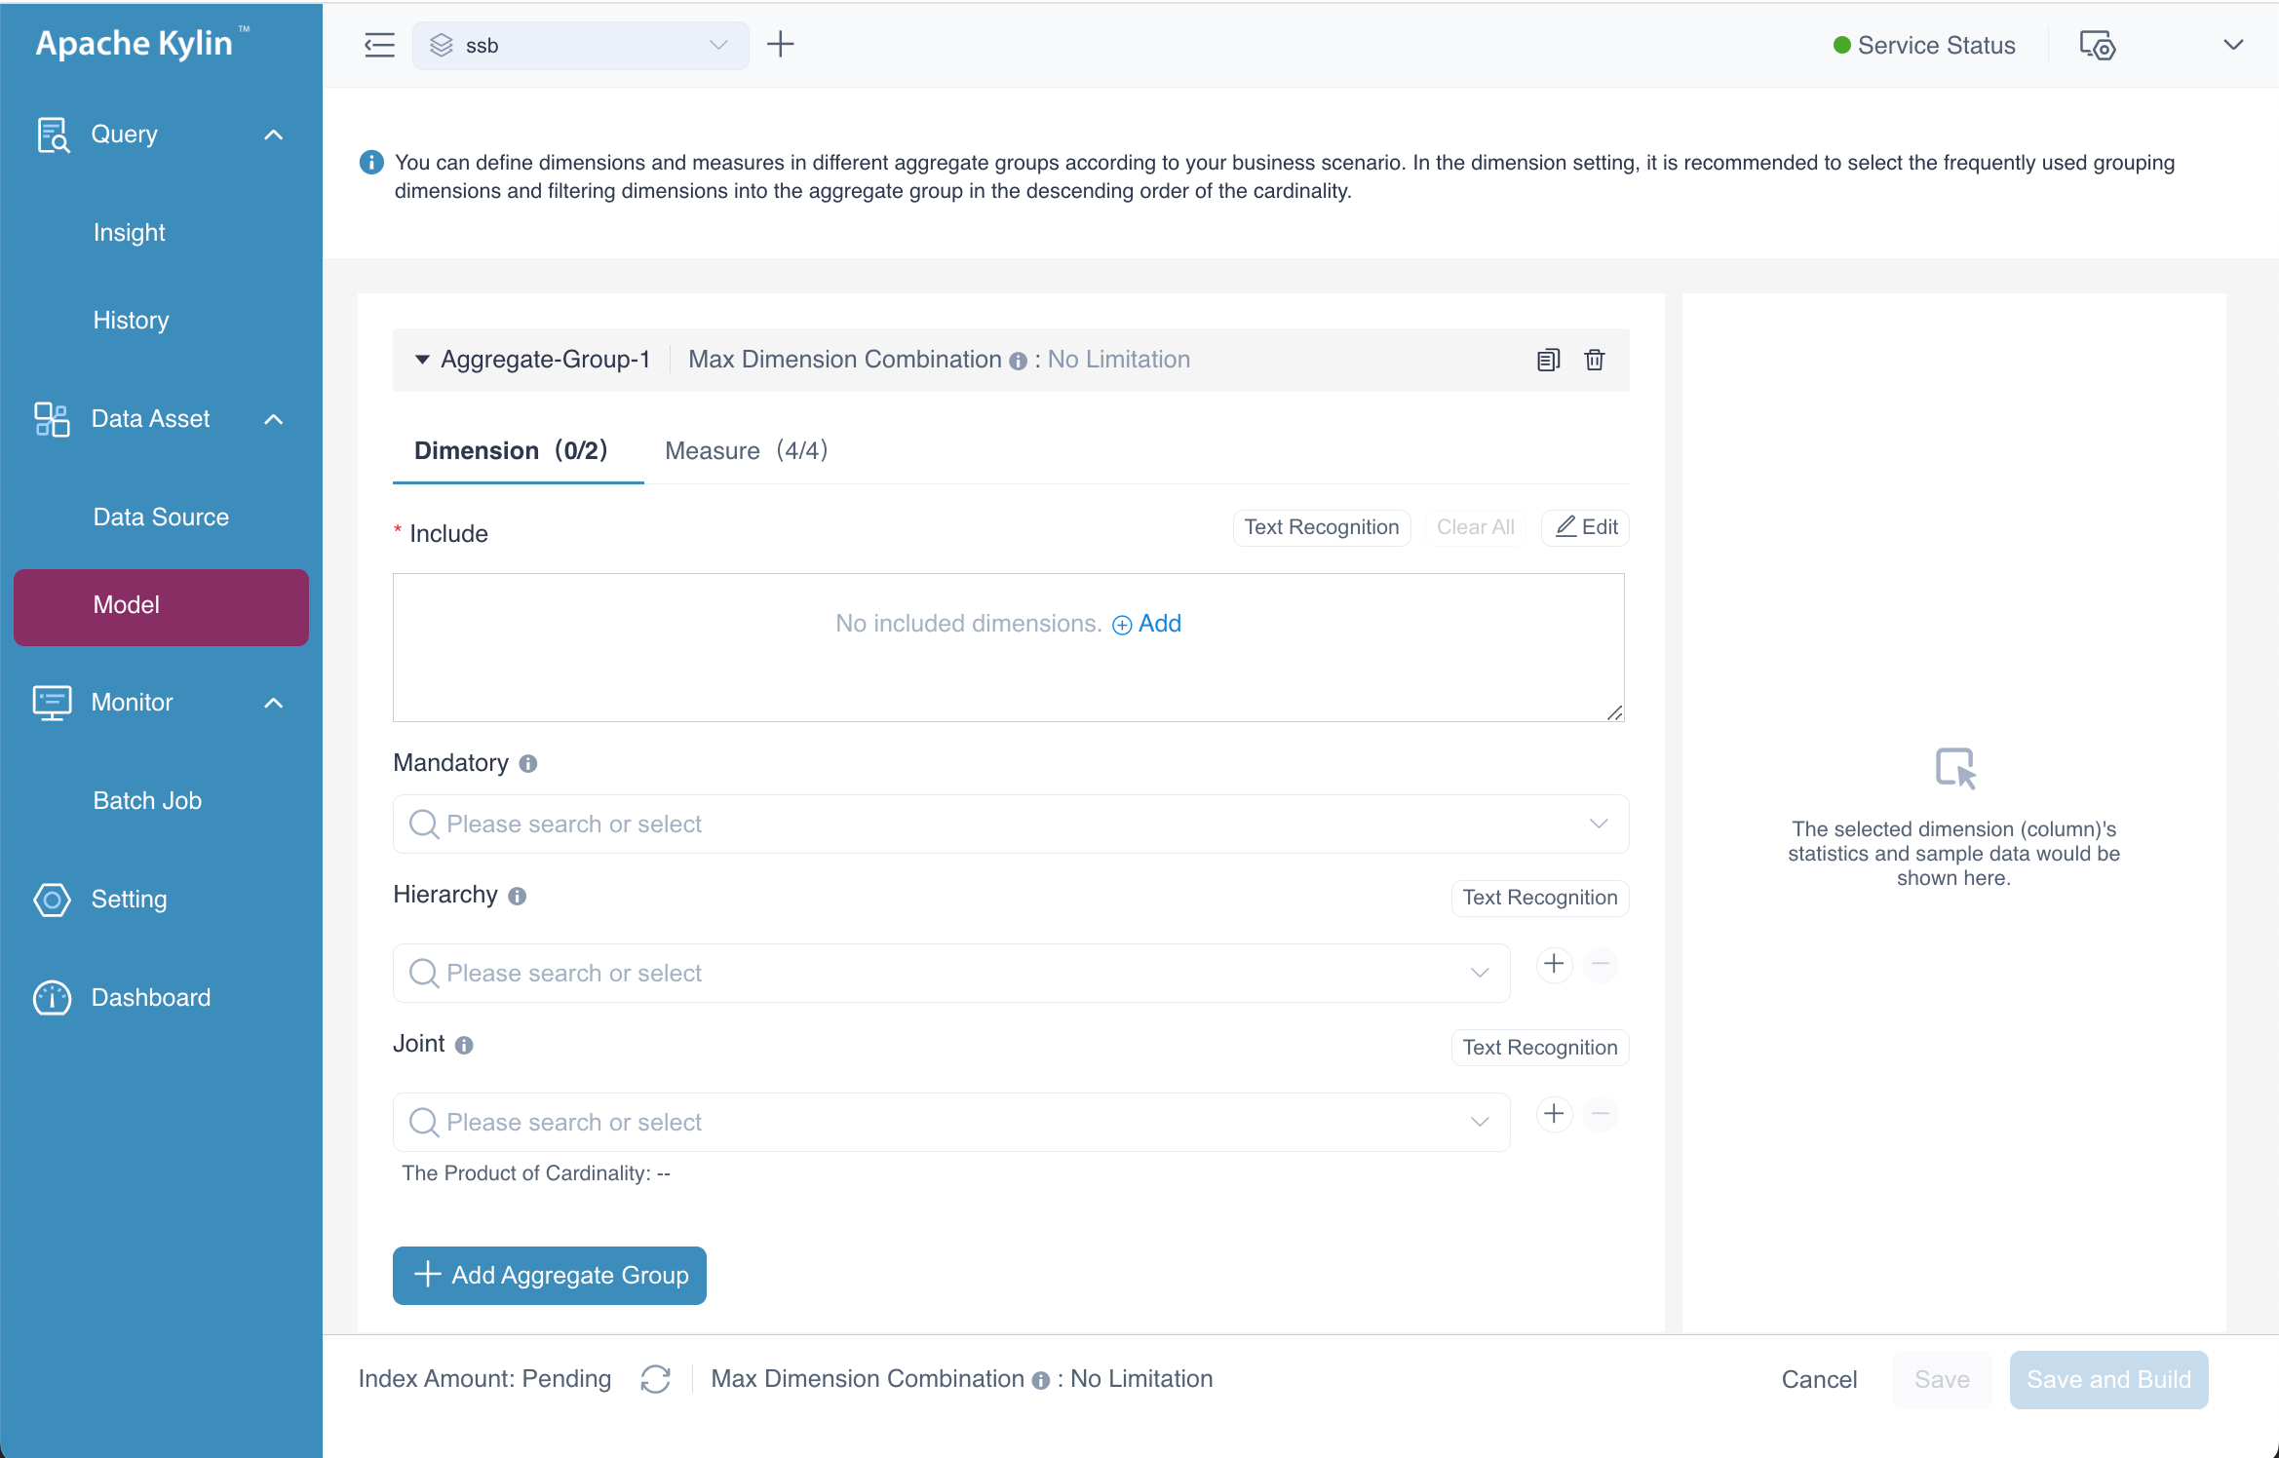Click the Add Aggregate Group button
Screen dimensions: 2279x1458
tap(550, 1274)
